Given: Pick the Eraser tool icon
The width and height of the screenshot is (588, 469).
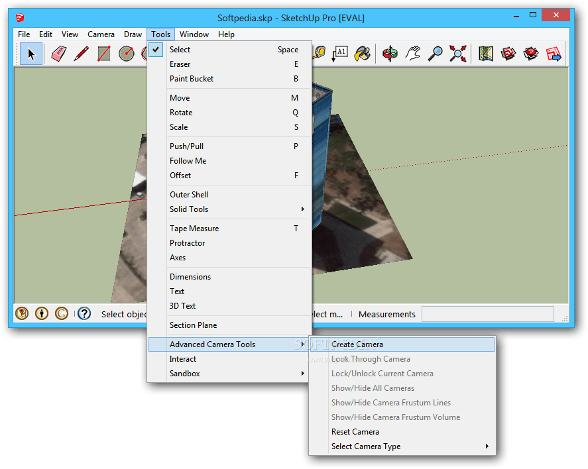Looking at the screenshot, I should coord(59,54).
